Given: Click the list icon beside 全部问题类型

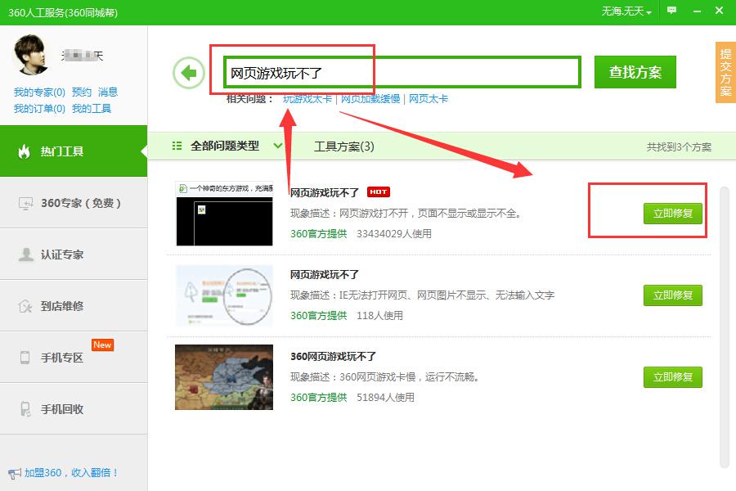Looking at the screenshot, I should point(177,145).
